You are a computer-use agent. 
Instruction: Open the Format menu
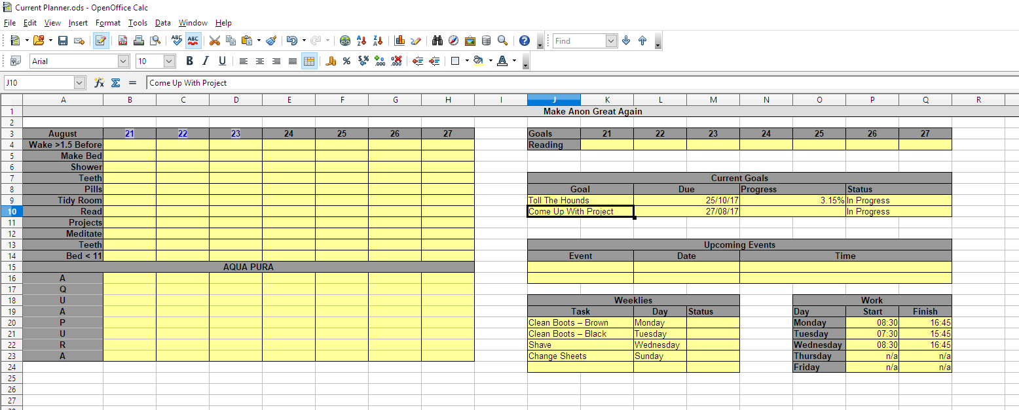108,23
